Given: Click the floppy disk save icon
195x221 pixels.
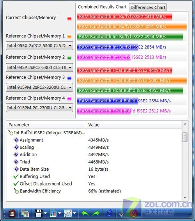Looking at the screenshot, I should coord(39,213).
